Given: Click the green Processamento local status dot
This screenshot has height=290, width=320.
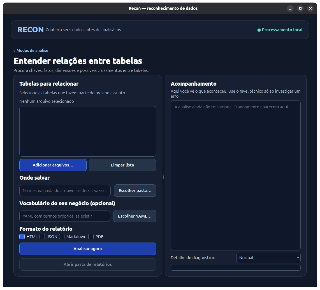Looking at the screenshot, I should pyautogui.click(x=259, y=30).
